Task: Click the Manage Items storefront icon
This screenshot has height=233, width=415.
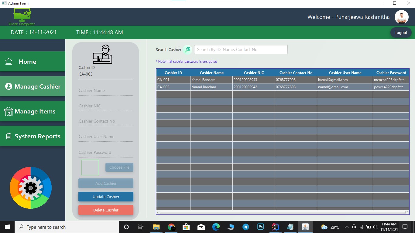Action: click(x=8, y=111)
